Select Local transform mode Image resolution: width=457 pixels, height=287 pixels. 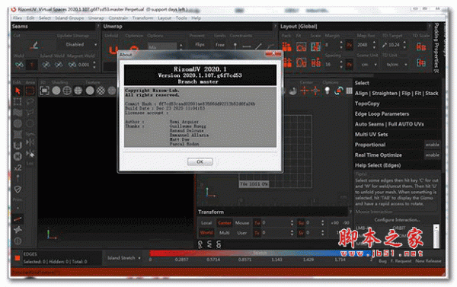coord(206,223)
